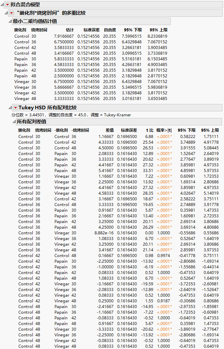Viewport: 224px width, 349px height.
Task: Select the -烧烤时间 column header
Action: [x=80, y=130]
